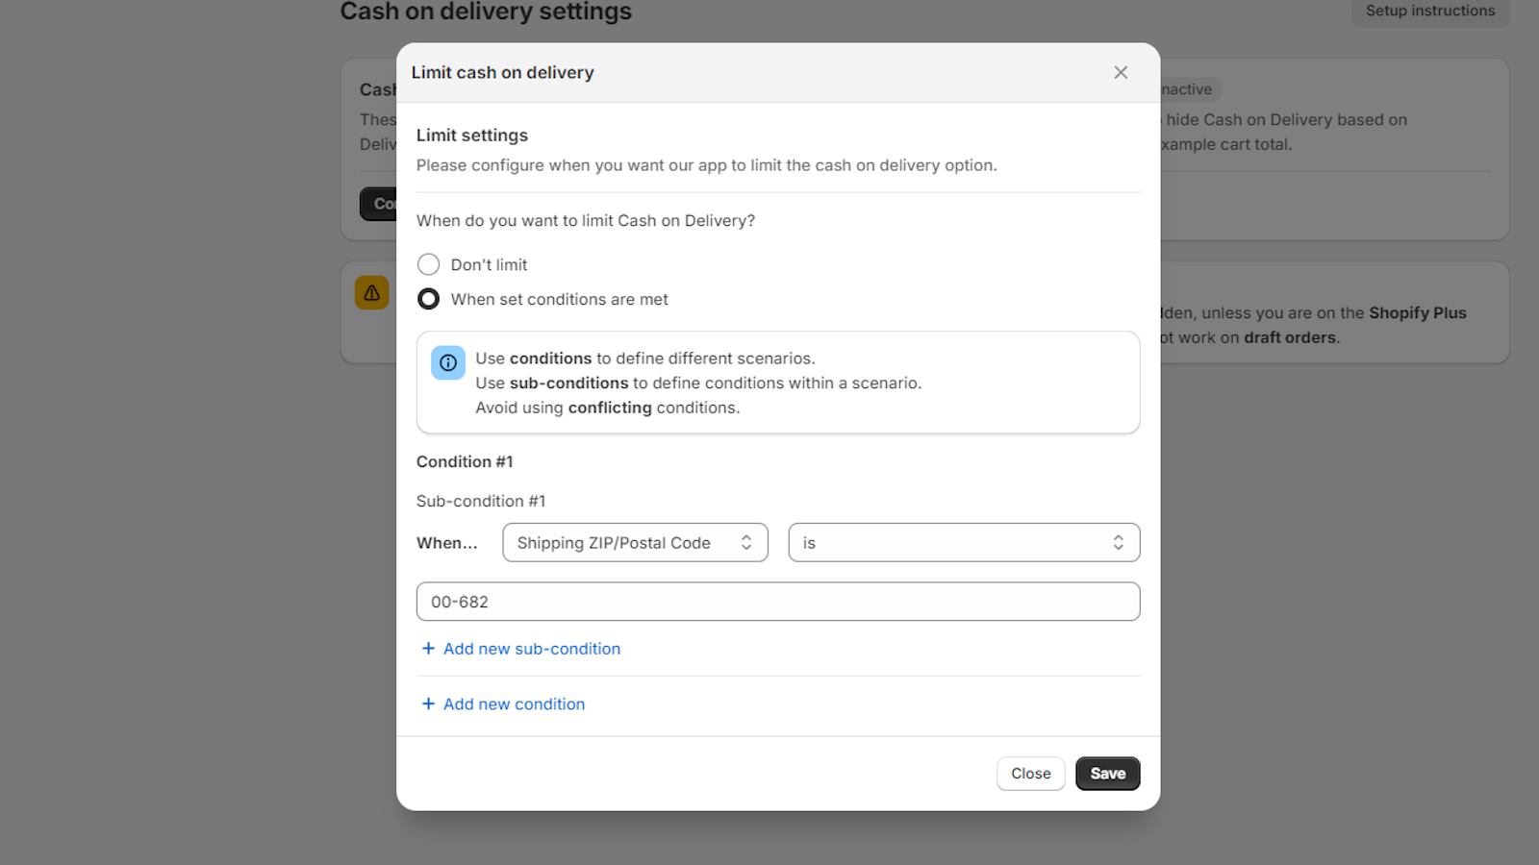Image resolution: width=1539 pixels, height=865 pixels.
Task: Click the blue info icon
Action: (x=448, y=363)
